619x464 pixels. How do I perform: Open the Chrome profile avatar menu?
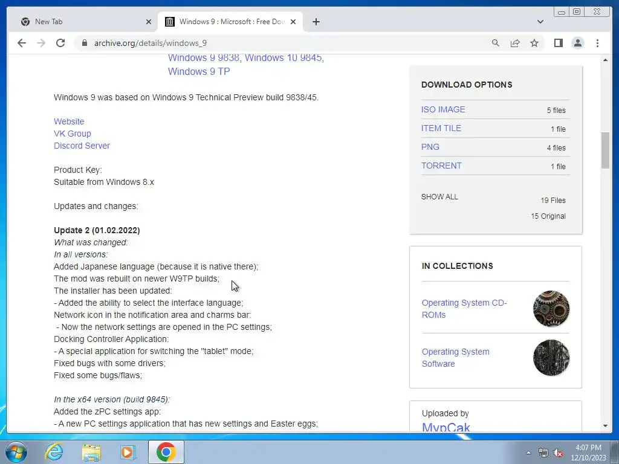point(577,43)
